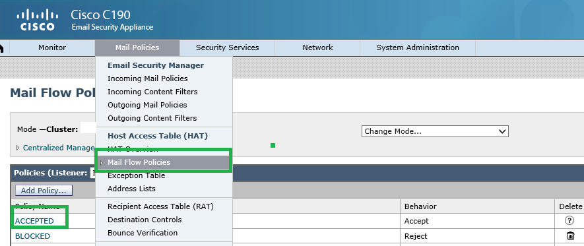Viewport: 584px width, 246px height.
Task: Open the Monitor tab
Action: tap(52, 47)
